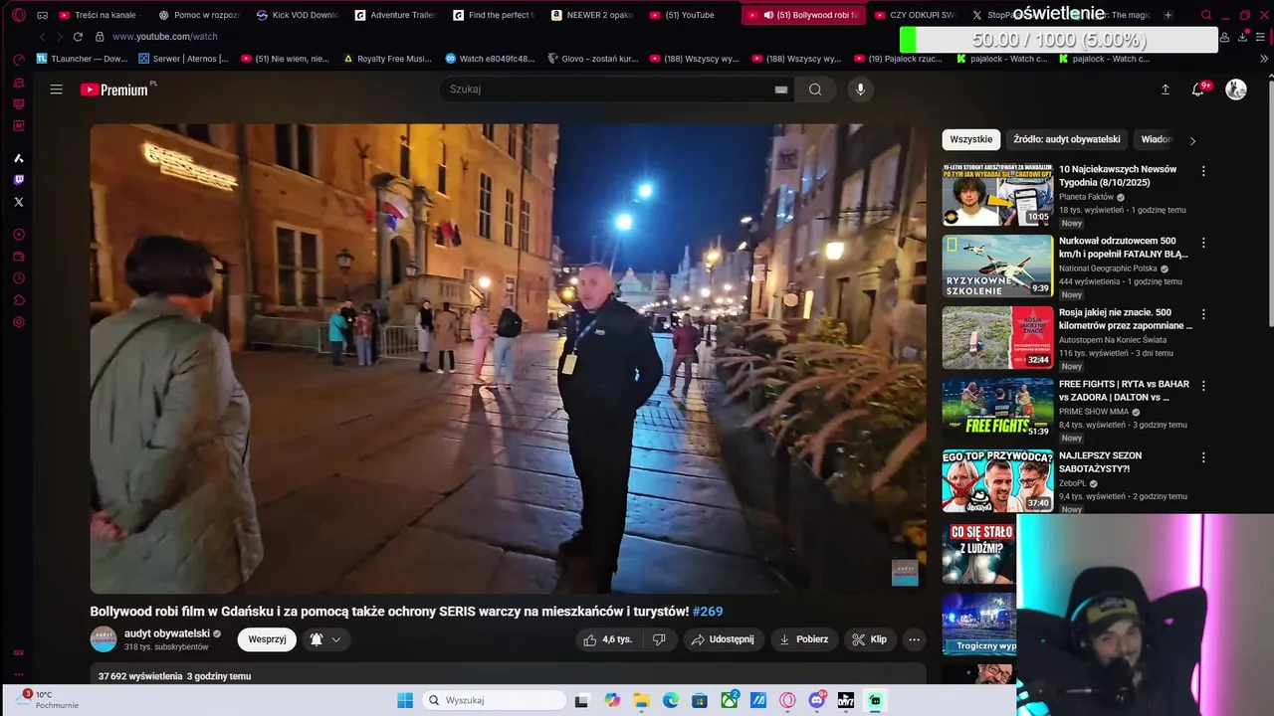Image resolution: width=1274 pixels, height=716 pixels.
Task: Like the video showing 4,6 tys.
Action: (608, 639)
